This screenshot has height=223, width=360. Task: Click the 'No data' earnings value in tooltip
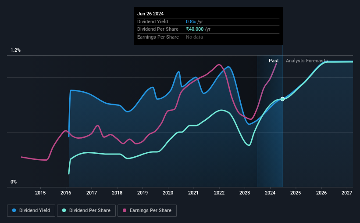(x=194, y=37)
